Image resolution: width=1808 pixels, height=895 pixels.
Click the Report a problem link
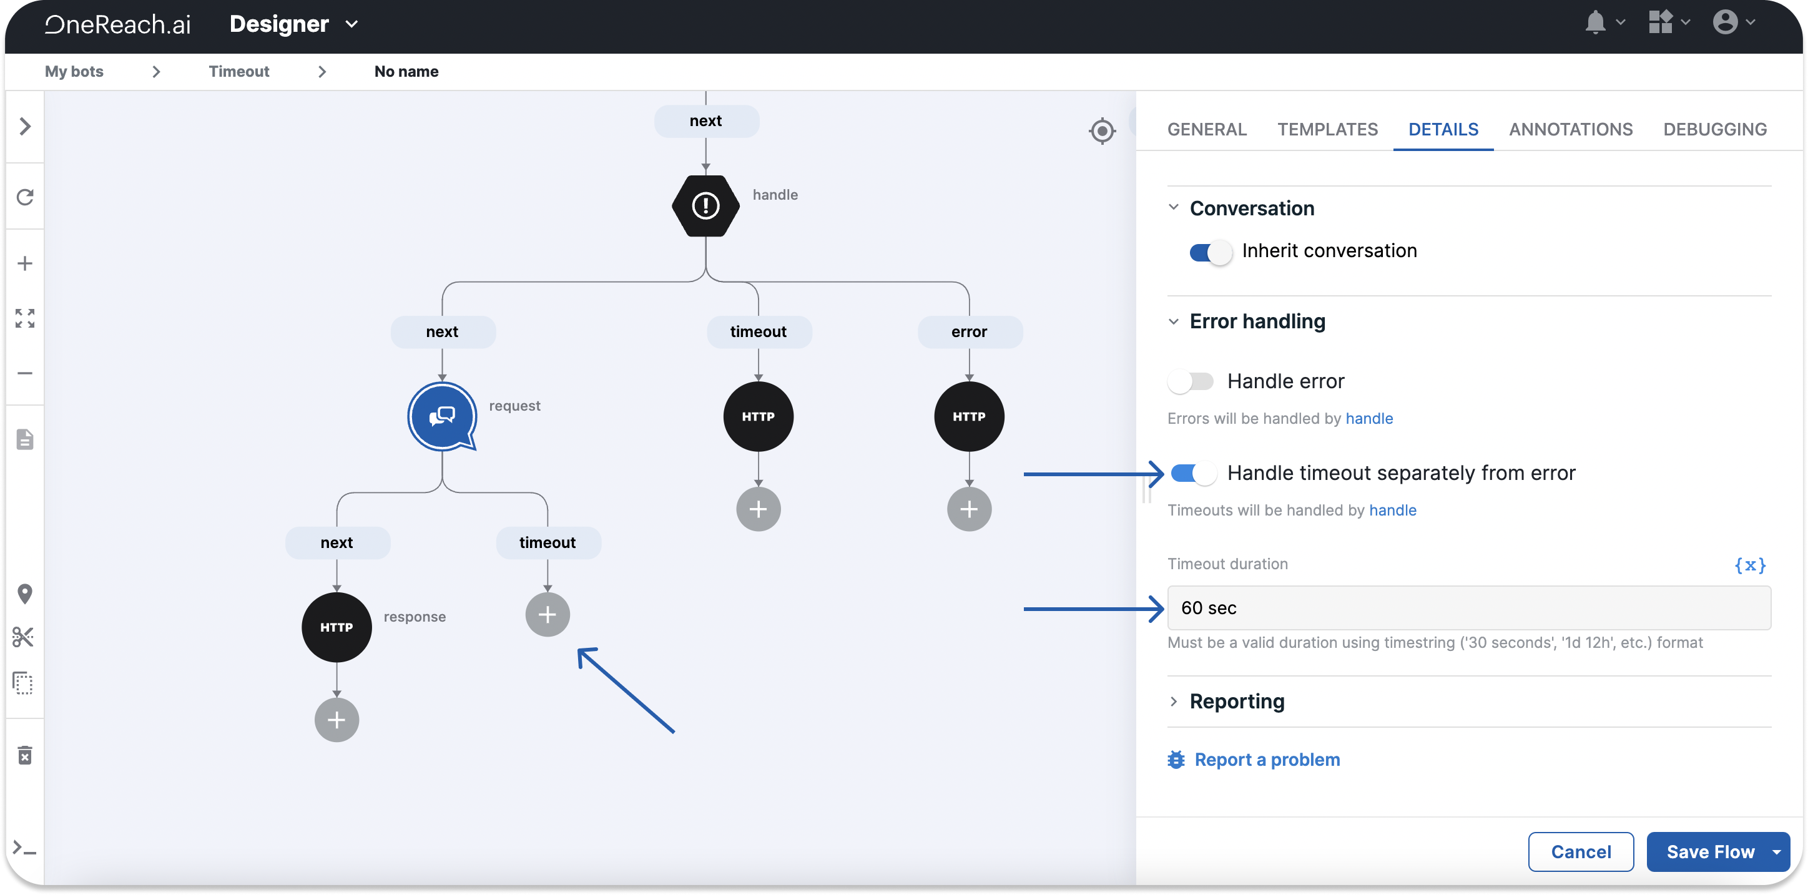coord(1266,760)
